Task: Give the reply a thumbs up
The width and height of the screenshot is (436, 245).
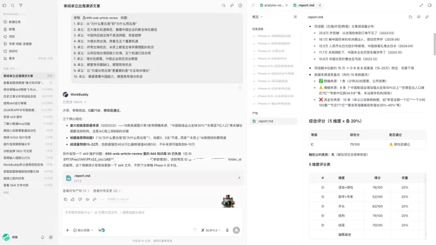Action: click(73, 199)
